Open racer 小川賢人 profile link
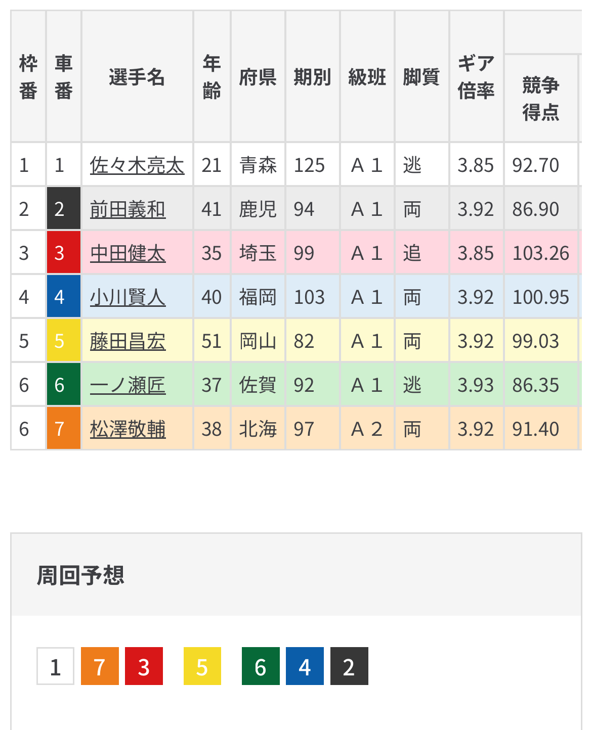Screen dimensions: 592x730 (128, 297)
